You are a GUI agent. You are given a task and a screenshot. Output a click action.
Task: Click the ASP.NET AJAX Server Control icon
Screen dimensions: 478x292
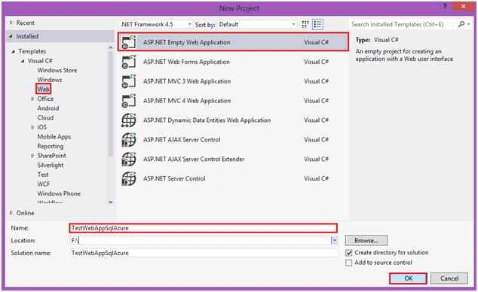[129, 140]
